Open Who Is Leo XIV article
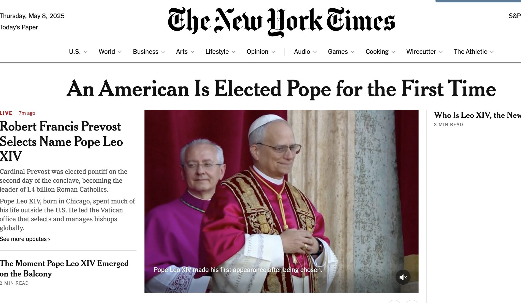This screenshot has width=521, height=303. [477, 115]
